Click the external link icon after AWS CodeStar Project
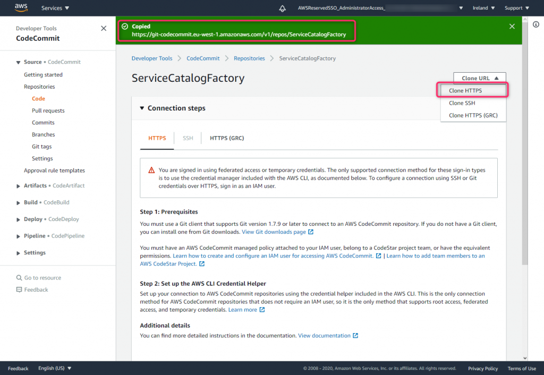 pos(202,263)
